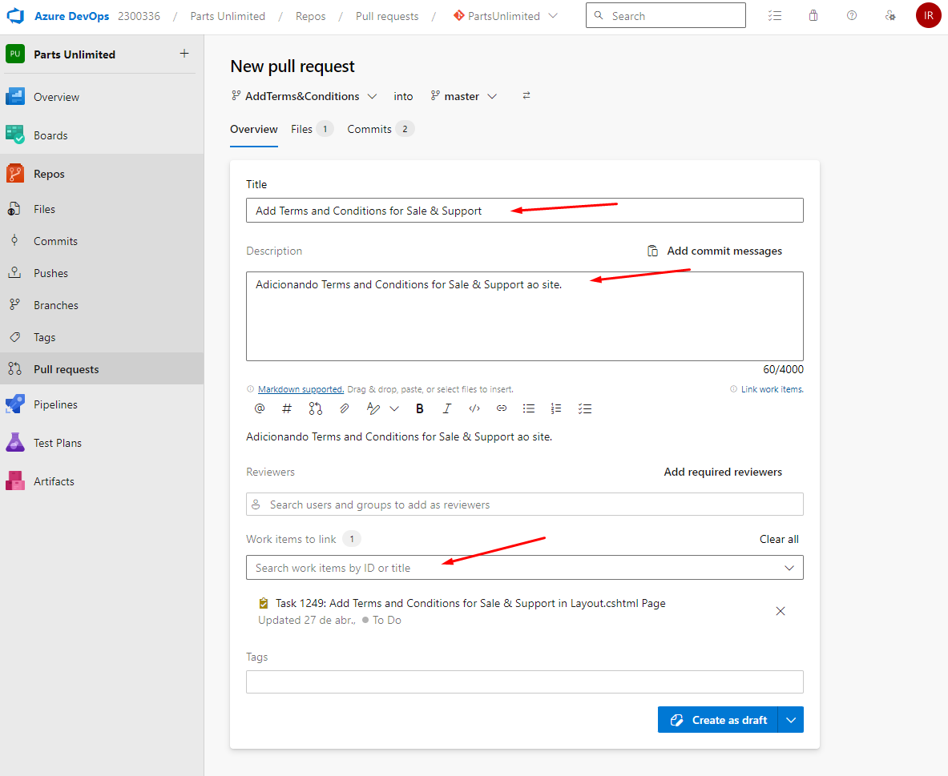948x776 pixels.
Task: Click the Create as draft button
Action: [718, 720]
